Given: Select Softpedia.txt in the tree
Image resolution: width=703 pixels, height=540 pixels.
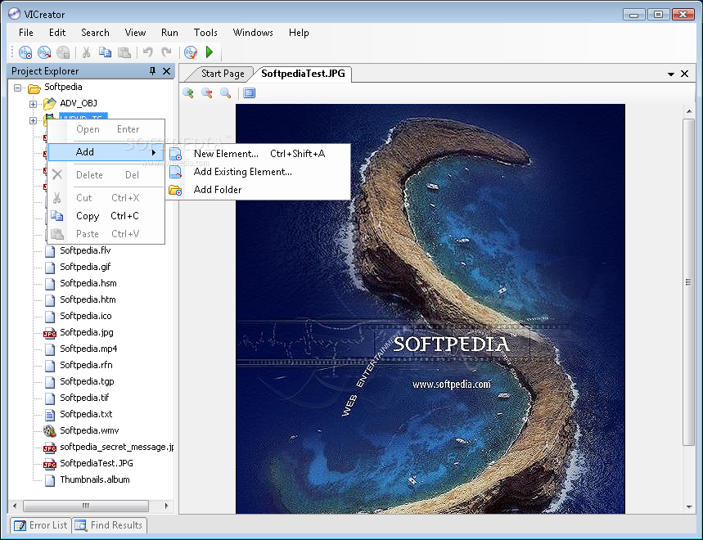Looking at the screenshot, I should (86, 414).
